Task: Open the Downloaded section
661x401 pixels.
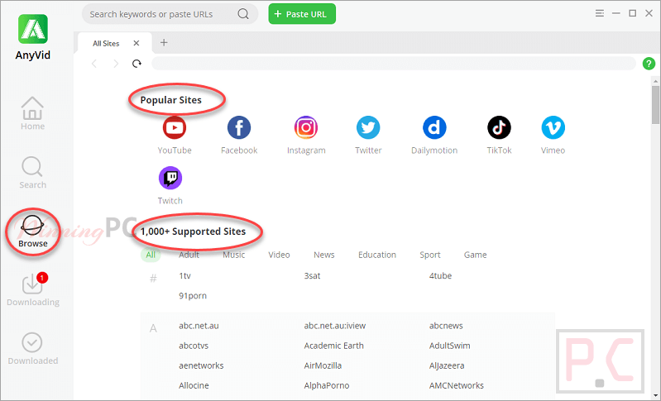Action: [x=32, y=349]
